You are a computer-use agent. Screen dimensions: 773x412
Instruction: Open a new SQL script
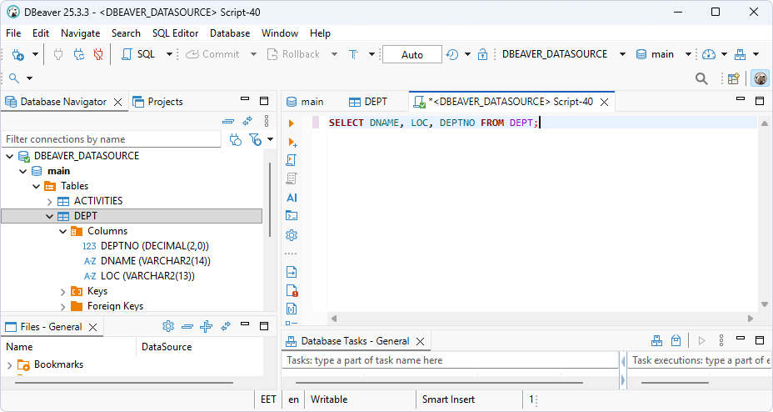click(x=138, y=54)
